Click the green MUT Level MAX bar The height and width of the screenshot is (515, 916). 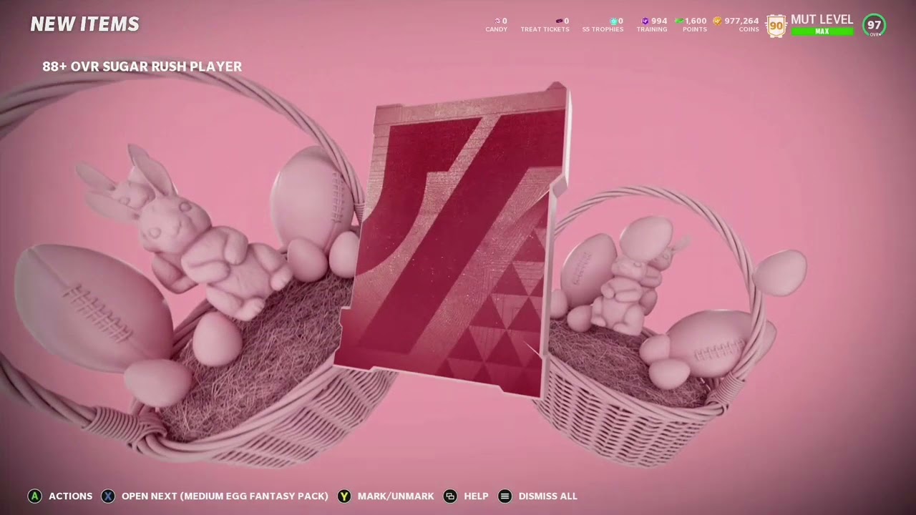point(822,31)
